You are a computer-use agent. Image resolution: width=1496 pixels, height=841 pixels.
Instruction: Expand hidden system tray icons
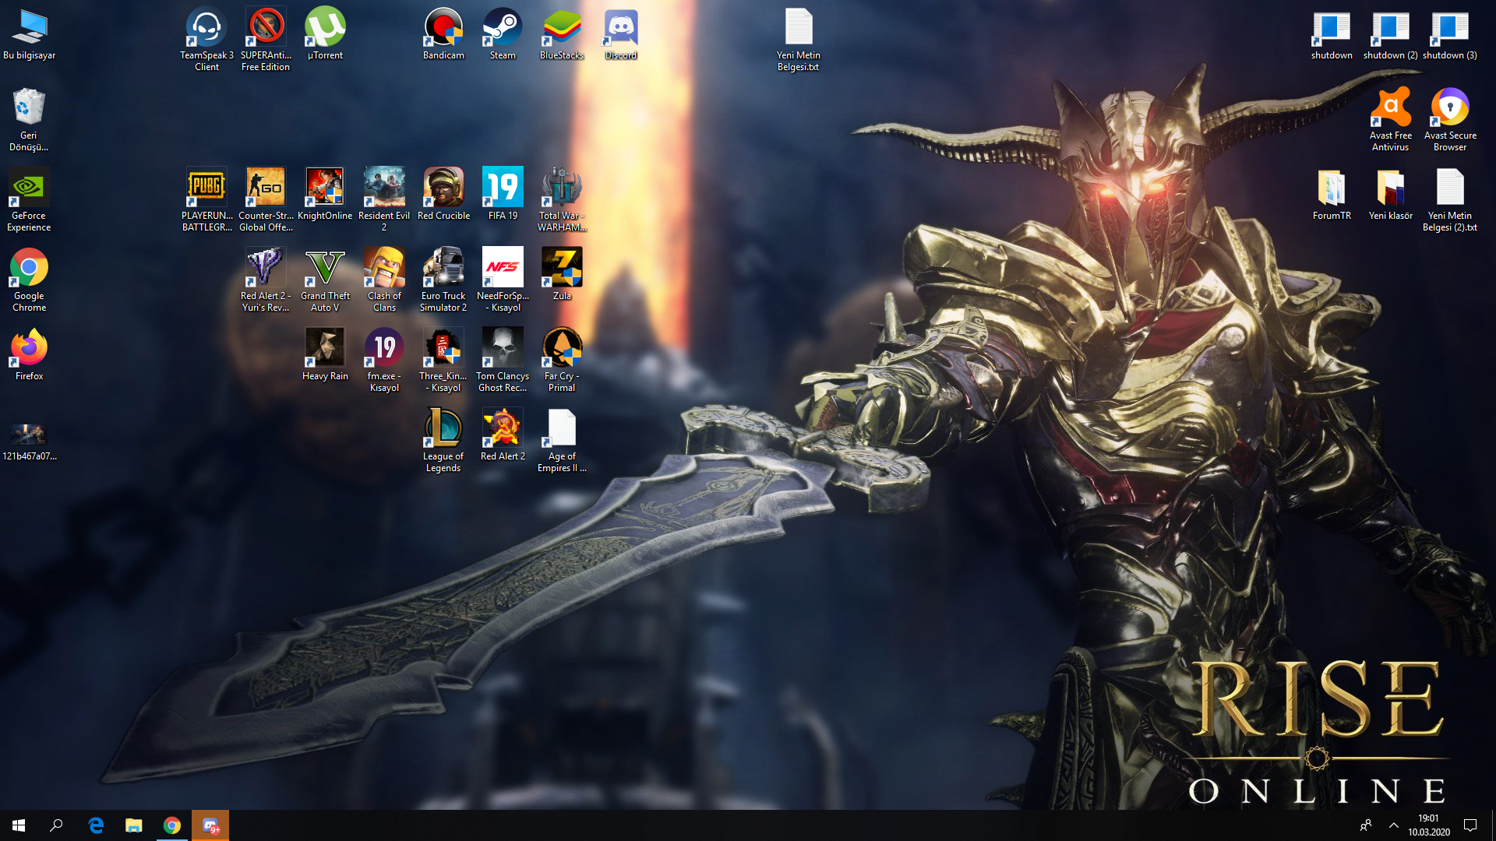1394,825
